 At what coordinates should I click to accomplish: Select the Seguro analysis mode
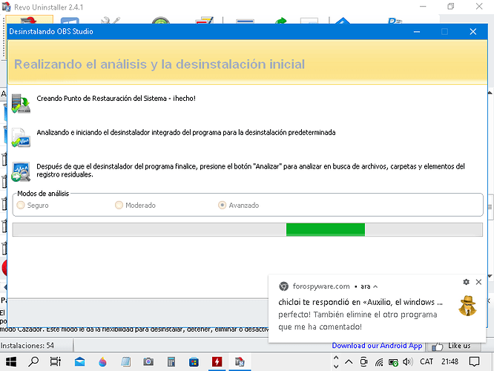click(x=33, y=206)
